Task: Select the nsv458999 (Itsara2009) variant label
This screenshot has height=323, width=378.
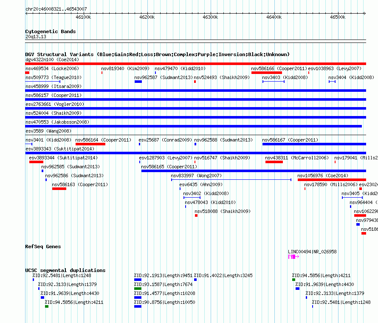Action: click(x=54, y=86)
